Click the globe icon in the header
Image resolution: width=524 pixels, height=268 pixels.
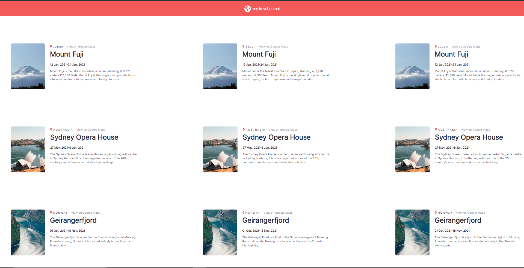[247, 9]
